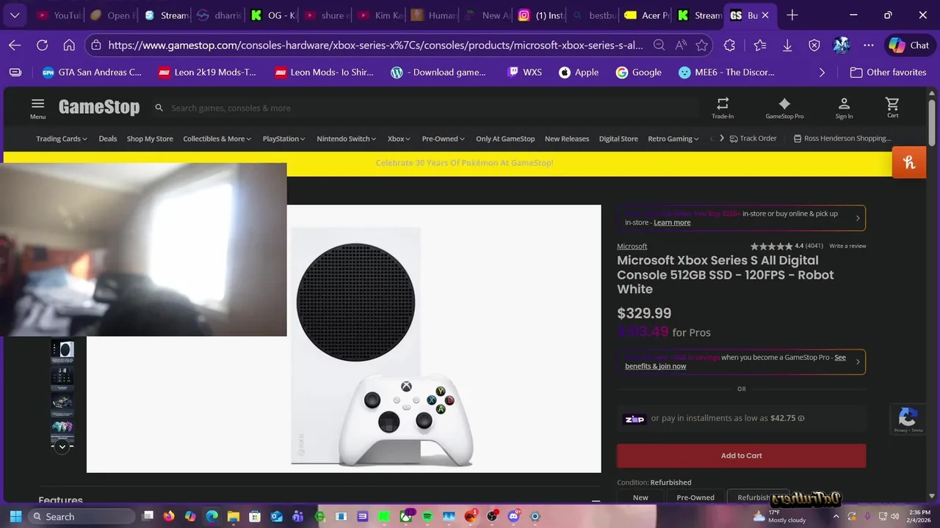The image size is (940, 528).
Task: Open Digital Store menu item
Action: click(x=618, y=139)
